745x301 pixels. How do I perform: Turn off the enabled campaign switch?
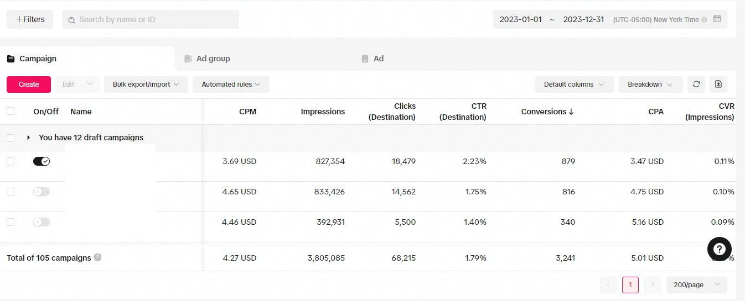click(x=42, y=161)
